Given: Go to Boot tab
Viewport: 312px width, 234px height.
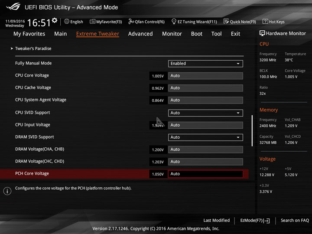Looking at the screenshot, I should tap(197, 34).
